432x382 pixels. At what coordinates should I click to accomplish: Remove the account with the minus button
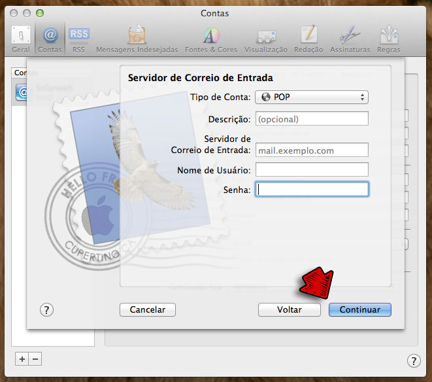pos(35,359)
